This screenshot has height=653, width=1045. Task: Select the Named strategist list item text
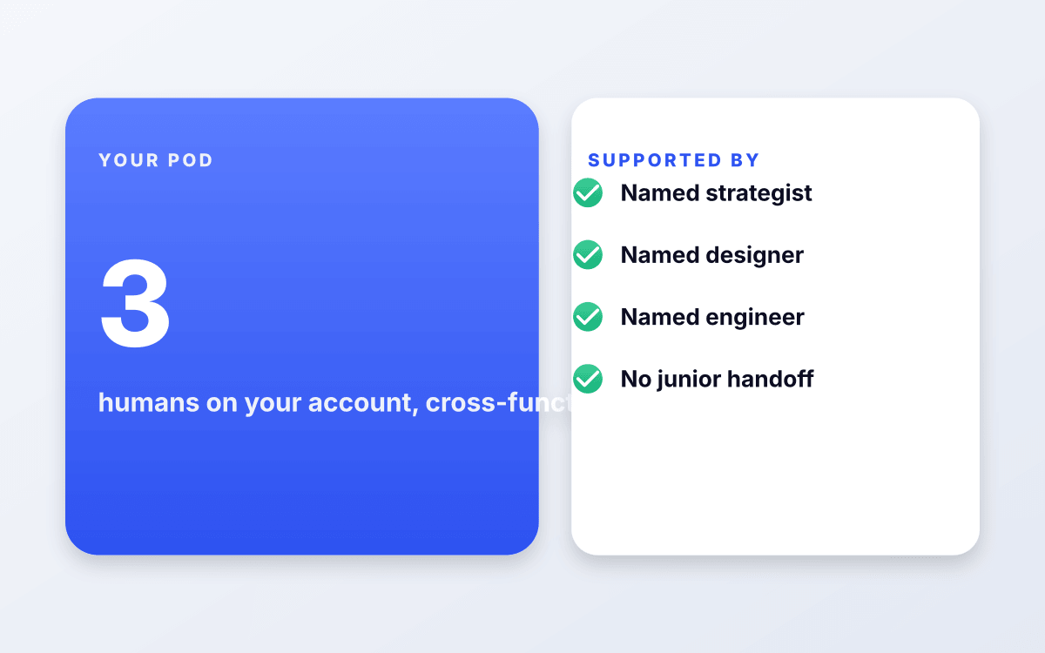point(716,192)
